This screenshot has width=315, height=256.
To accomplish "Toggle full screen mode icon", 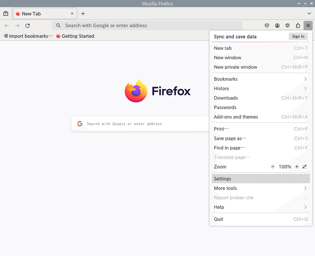I will (304, 167).
